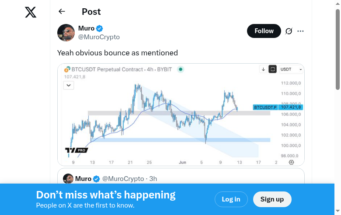Toggle the dark square chart button

273,69
